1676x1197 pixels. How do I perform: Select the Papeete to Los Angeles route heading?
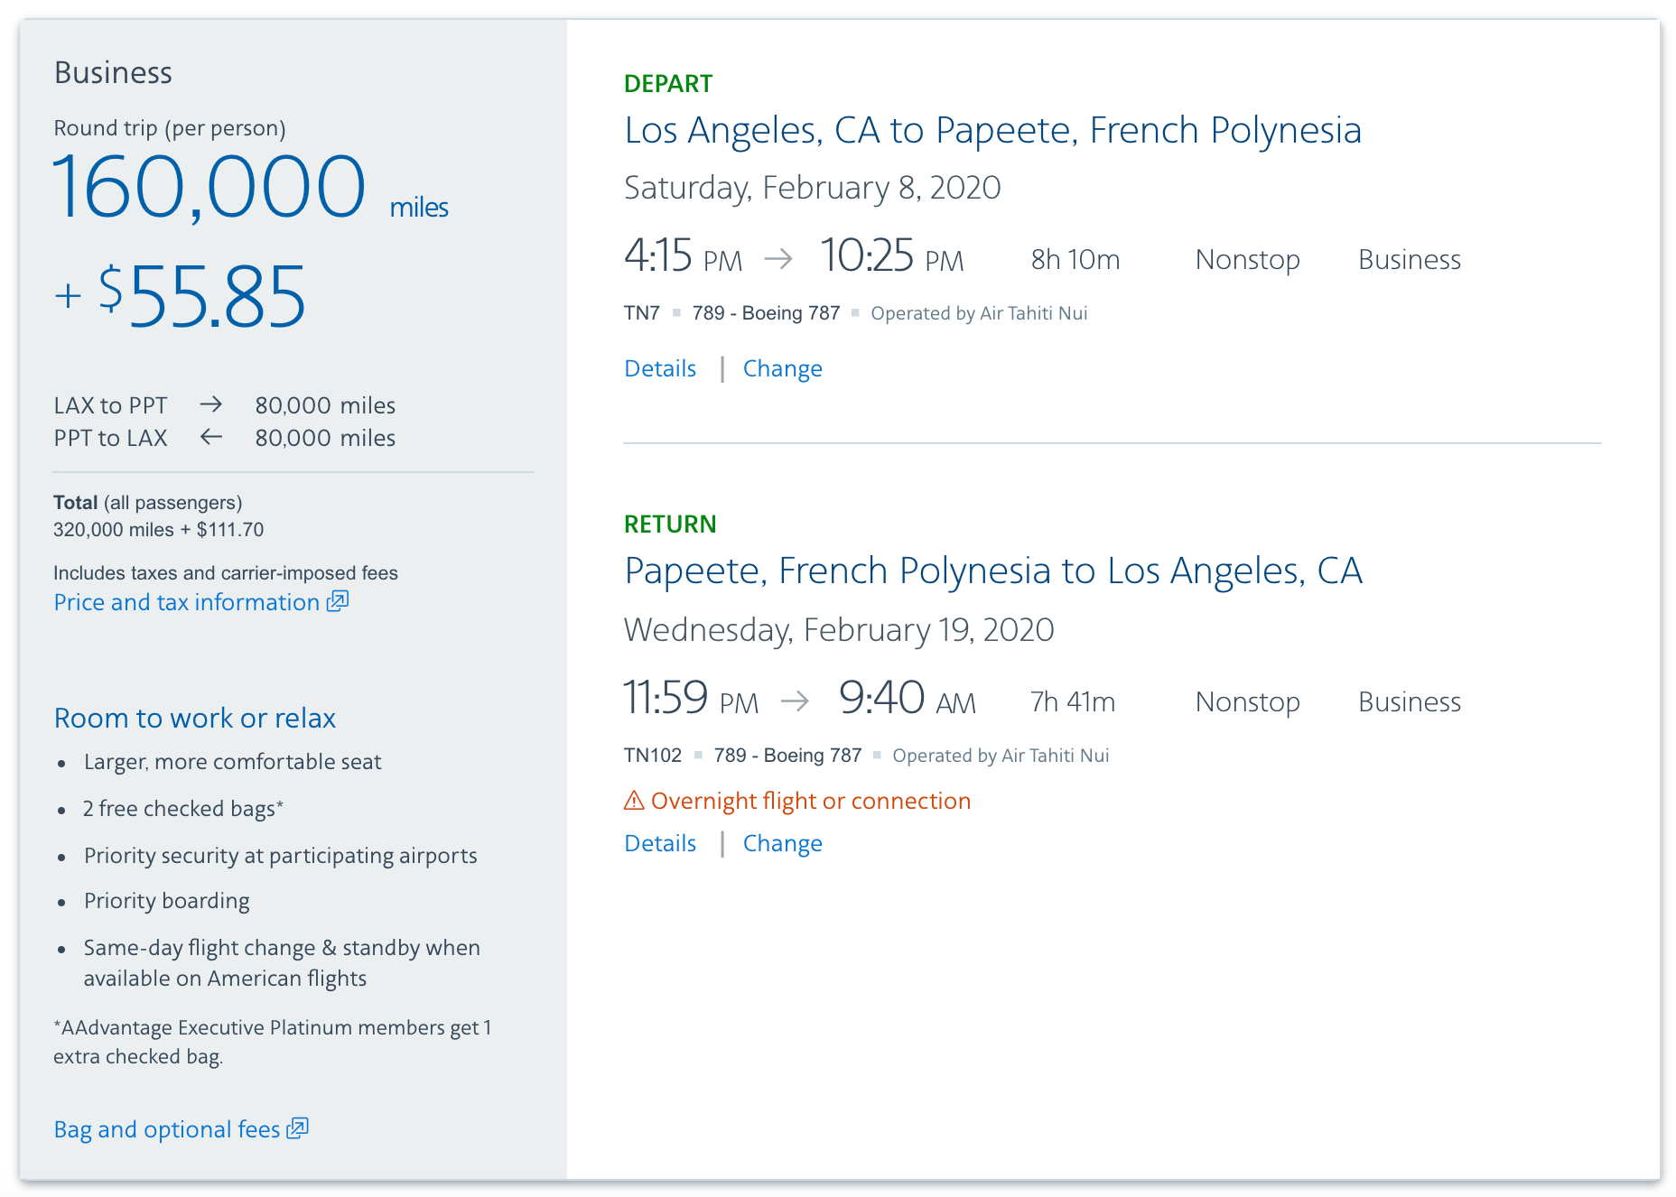pyautogui.click(x=992, y=571)
